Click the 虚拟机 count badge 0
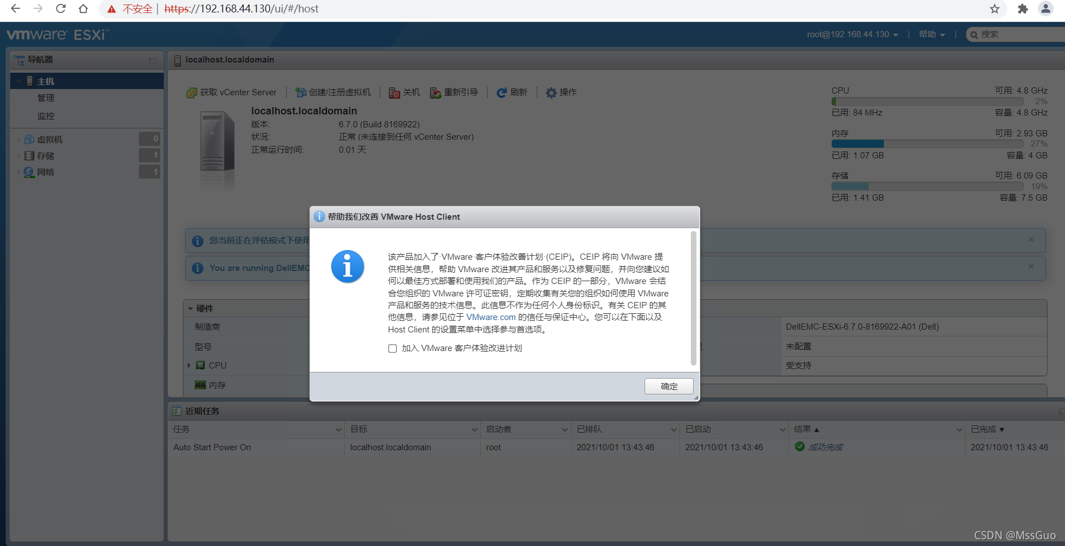The width and height of the screenshot is (1065, 546). [150, 139]
